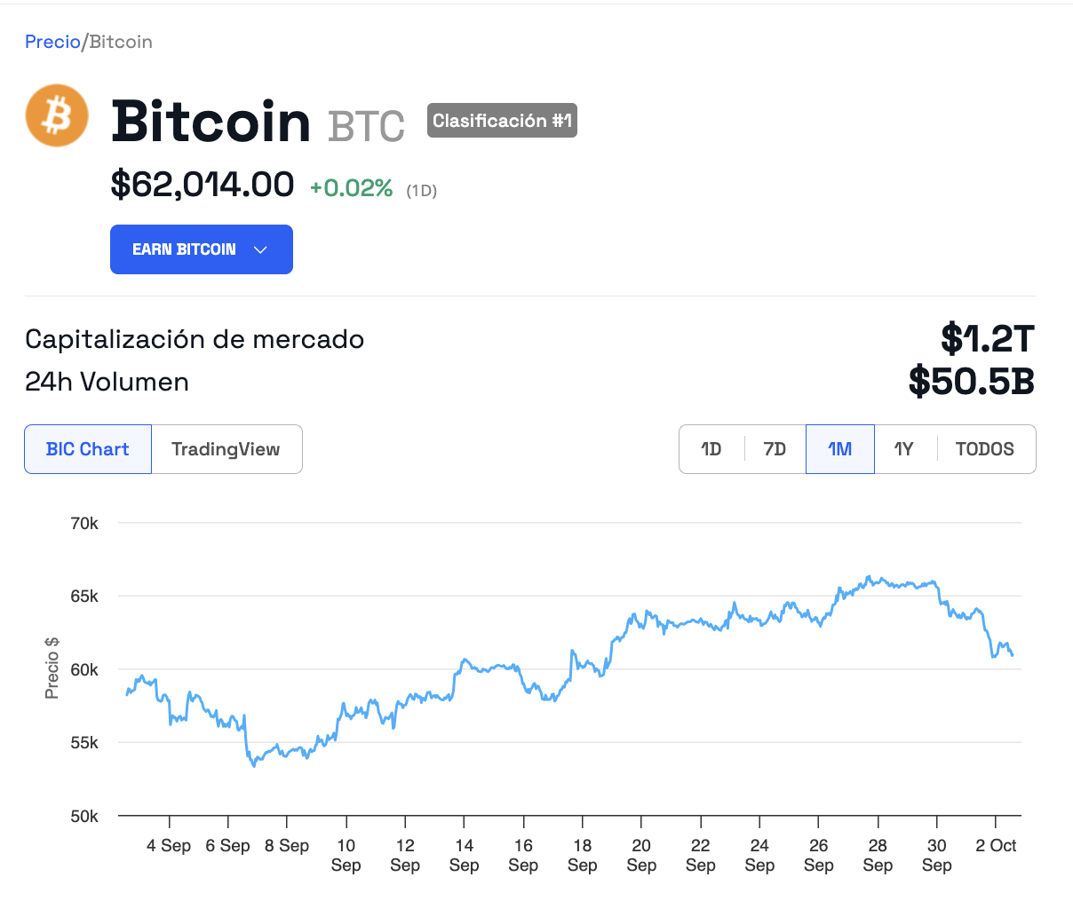Open the Earn Bitcoin dropdown chevron
The width and height of the screenshot is (1073, 909).
pos(260,249)
